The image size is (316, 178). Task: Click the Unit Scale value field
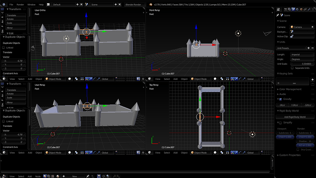302,64
